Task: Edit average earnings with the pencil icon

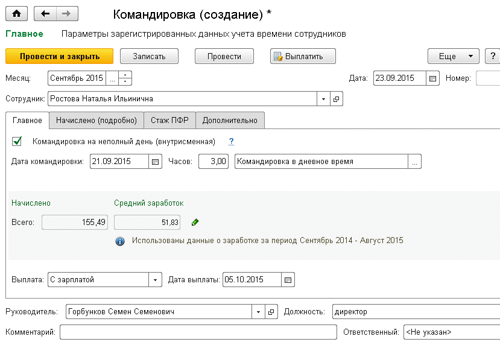Action: (195, 223)
